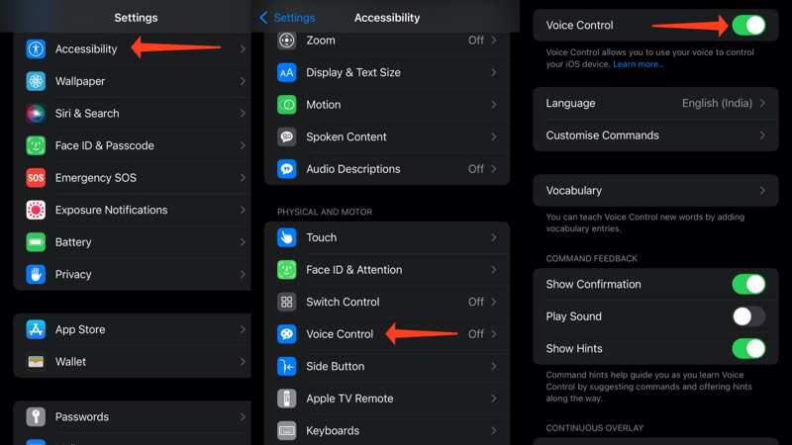Open the red Emergency SOS icon
Image resolution: width=792 pixels, height=445 pixels.
pyautogui.click(x=36, y=178)
